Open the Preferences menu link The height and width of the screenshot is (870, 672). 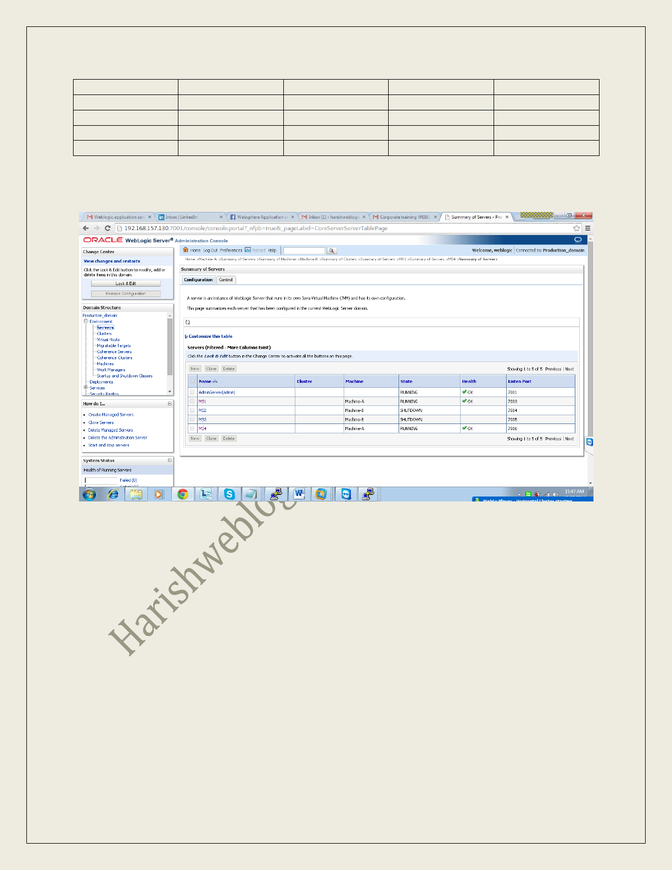coord(231,250)
